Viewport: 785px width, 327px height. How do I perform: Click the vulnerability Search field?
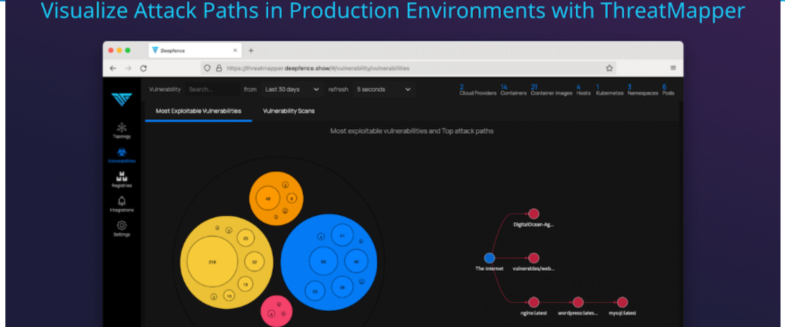(x=212, y=90)
